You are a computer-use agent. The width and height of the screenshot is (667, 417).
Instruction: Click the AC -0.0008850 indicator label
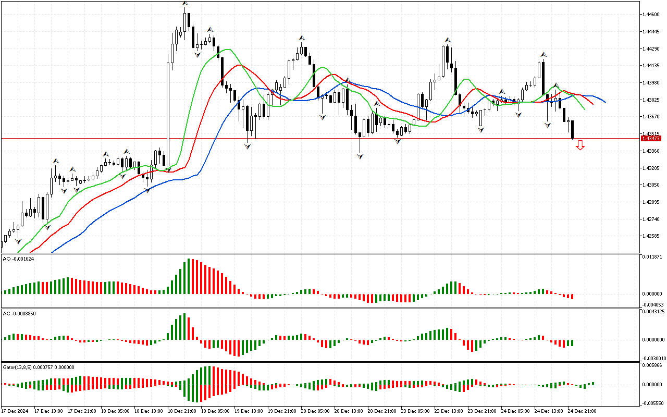tap(19, 313)
